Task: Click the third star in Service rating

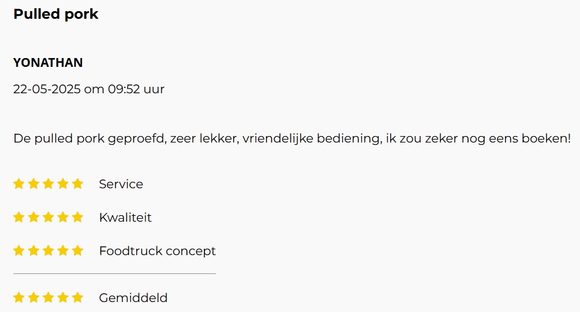Action: coord(48,184)
